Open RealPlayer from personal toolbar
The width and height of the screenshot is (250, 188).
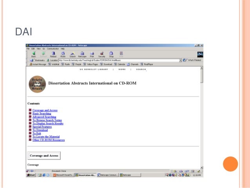[x=147, y=64]
